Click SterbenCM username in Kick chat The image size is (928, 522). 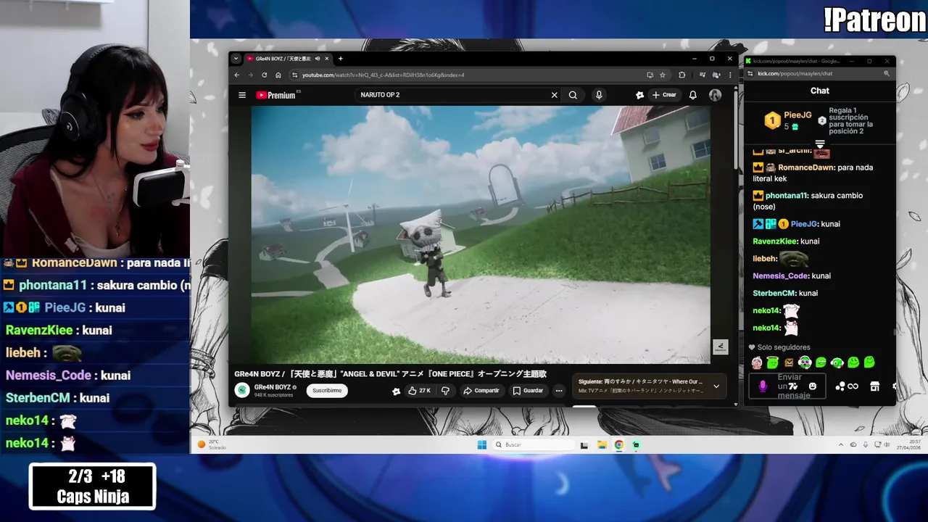[774, 294]
